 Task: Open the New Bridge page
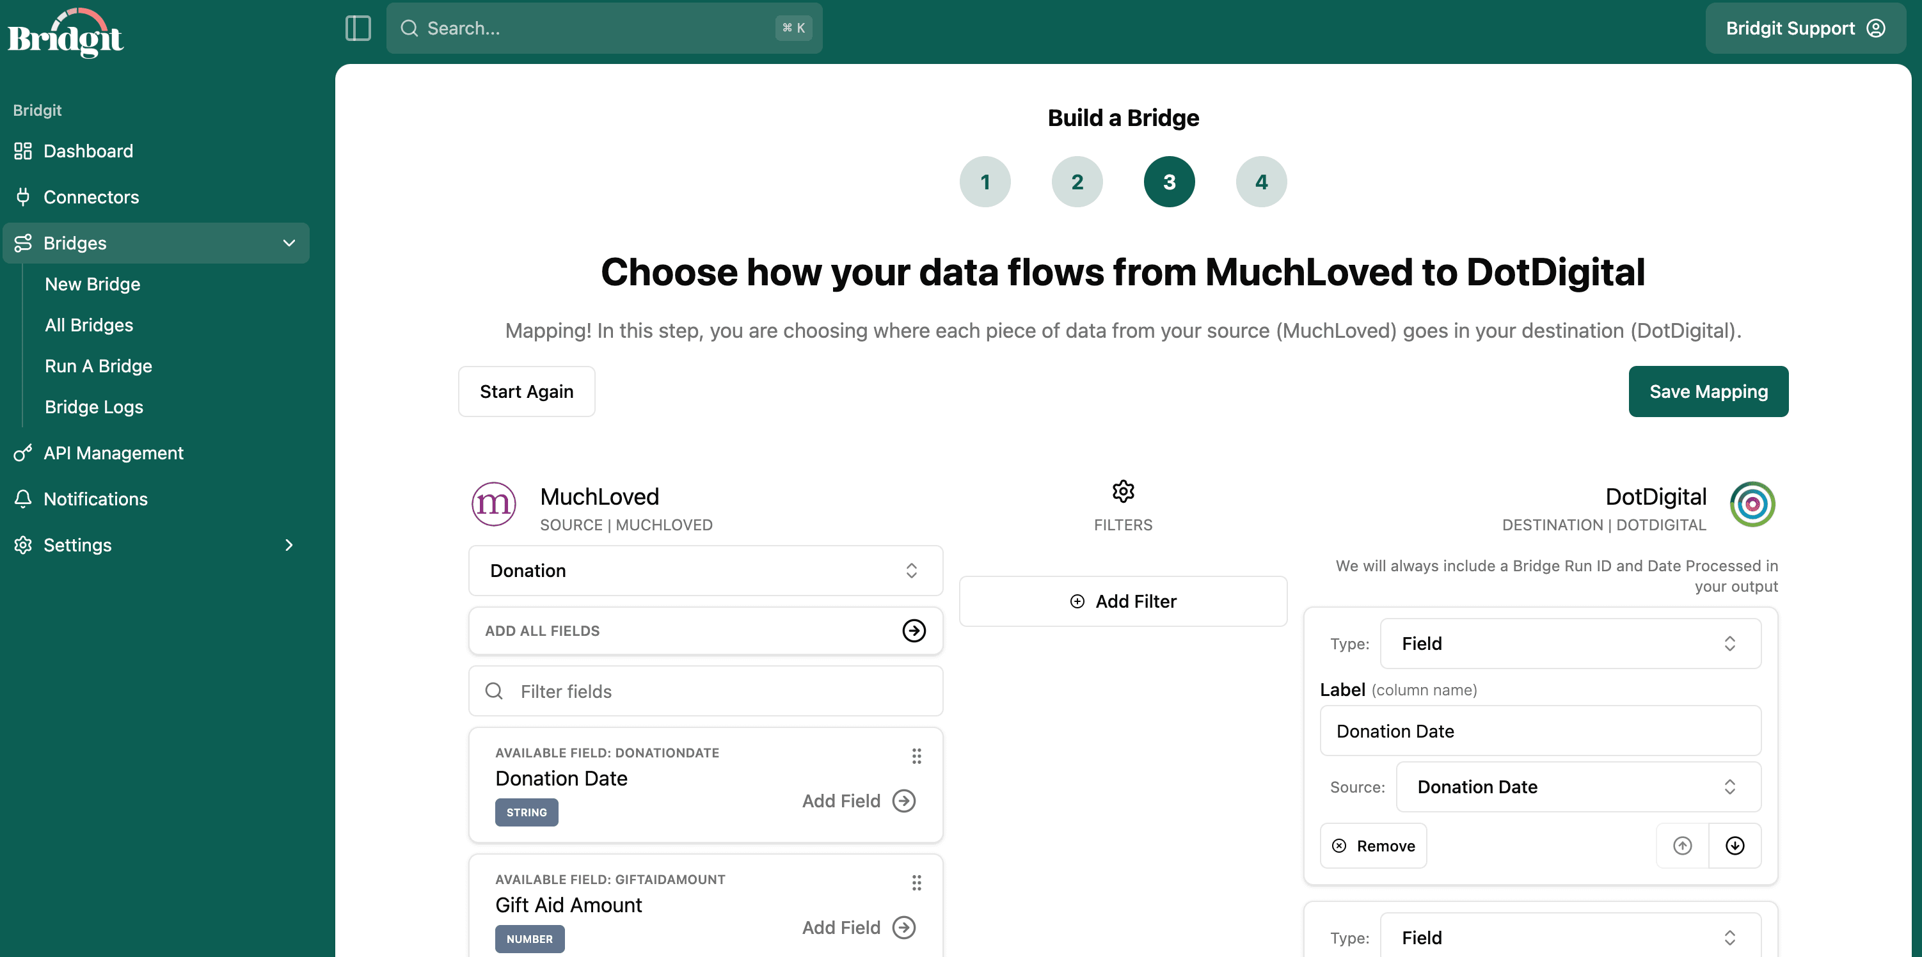tap(93, 284)
